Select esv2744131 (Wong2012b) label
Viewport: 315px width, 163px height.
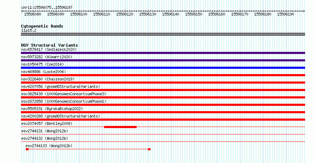point(45,131)
